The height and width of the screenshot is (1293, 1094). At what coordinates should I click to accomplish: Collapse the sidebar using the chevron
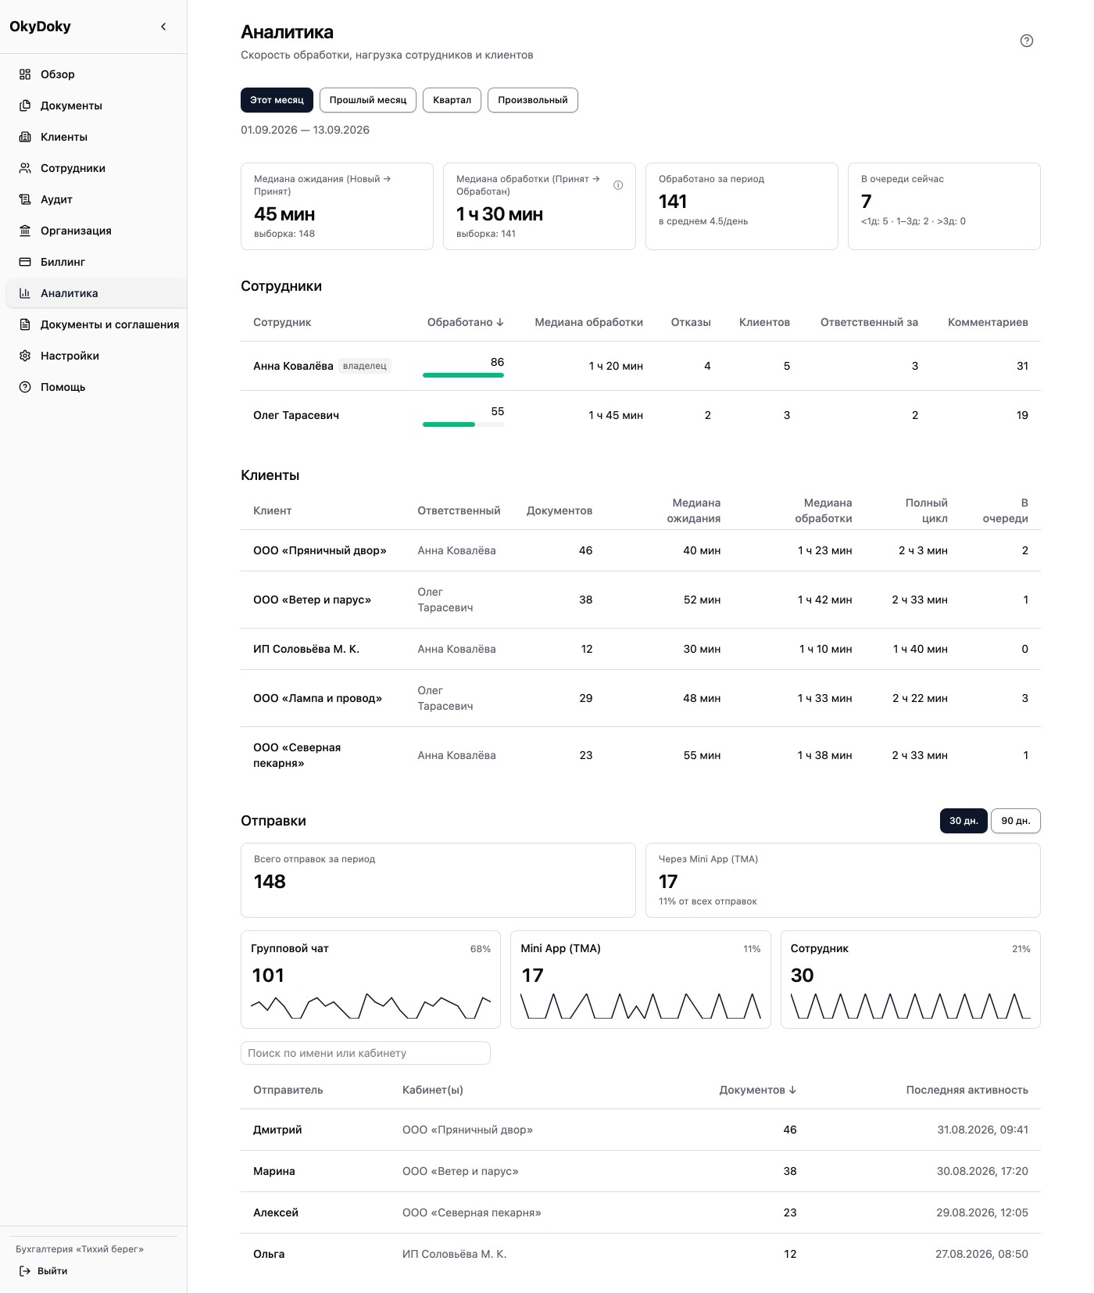click(163, 27)
